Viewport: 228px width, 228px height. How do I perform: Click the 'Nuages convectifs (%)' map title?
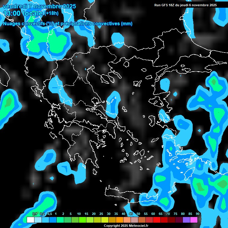tap(28, 23)
